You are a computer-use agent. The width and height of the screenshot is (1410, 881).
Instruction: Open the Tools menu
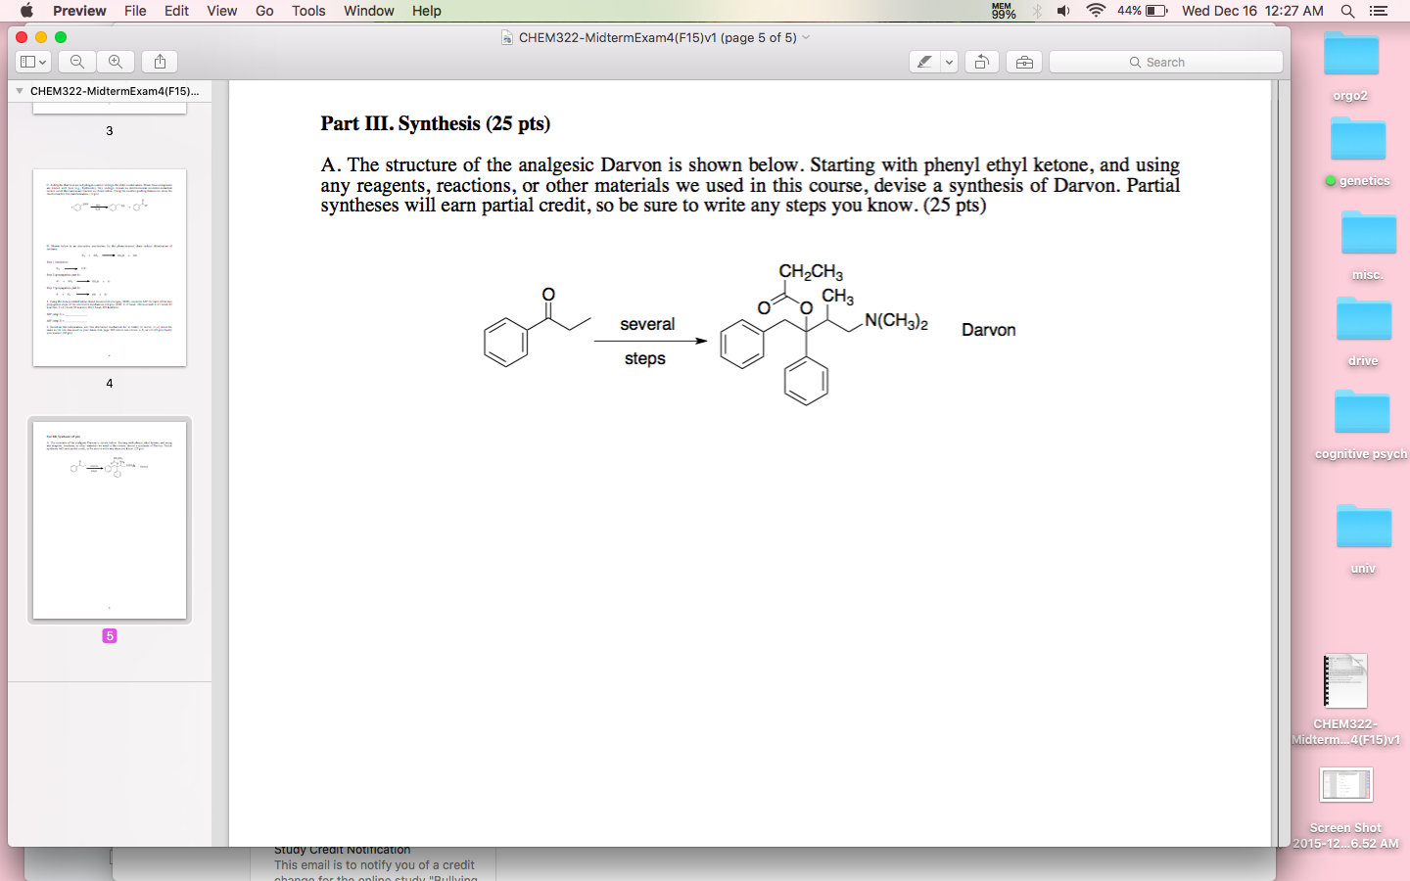(x=308, y=11)
